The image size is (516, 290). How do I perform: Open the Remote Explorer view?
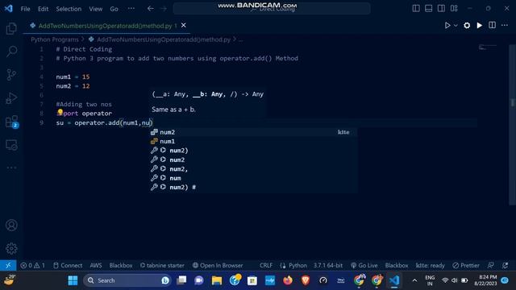[x=11, y=145]
